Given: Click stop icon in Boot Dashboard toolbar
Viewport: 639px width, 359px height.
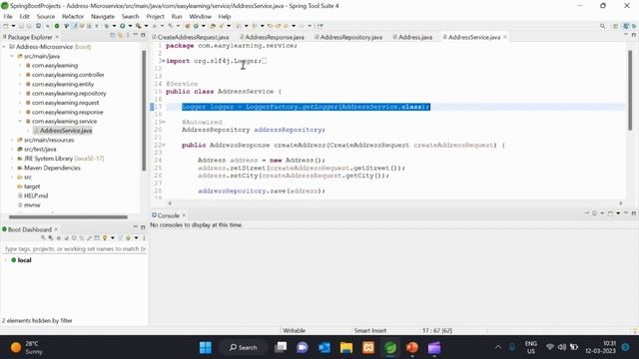Looking at the screenshot, I should (58, 237).
